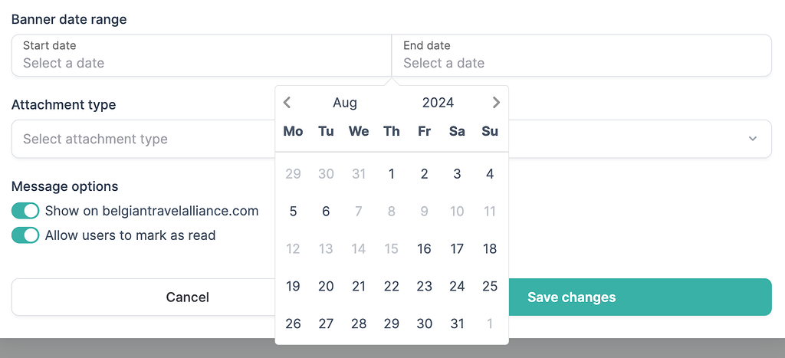Choose August 22 on the date picker
The image size is (785, 358).
pyautogui.click(x=392, y=287)
